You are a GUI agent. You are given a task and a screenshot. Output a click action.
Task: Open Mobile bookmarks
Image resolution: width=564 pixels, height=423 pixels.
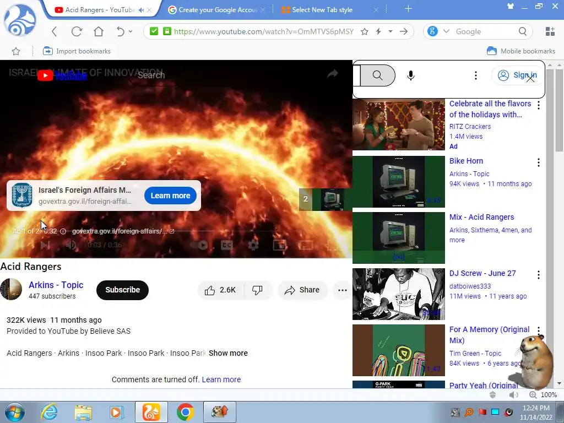click(521, 51)
